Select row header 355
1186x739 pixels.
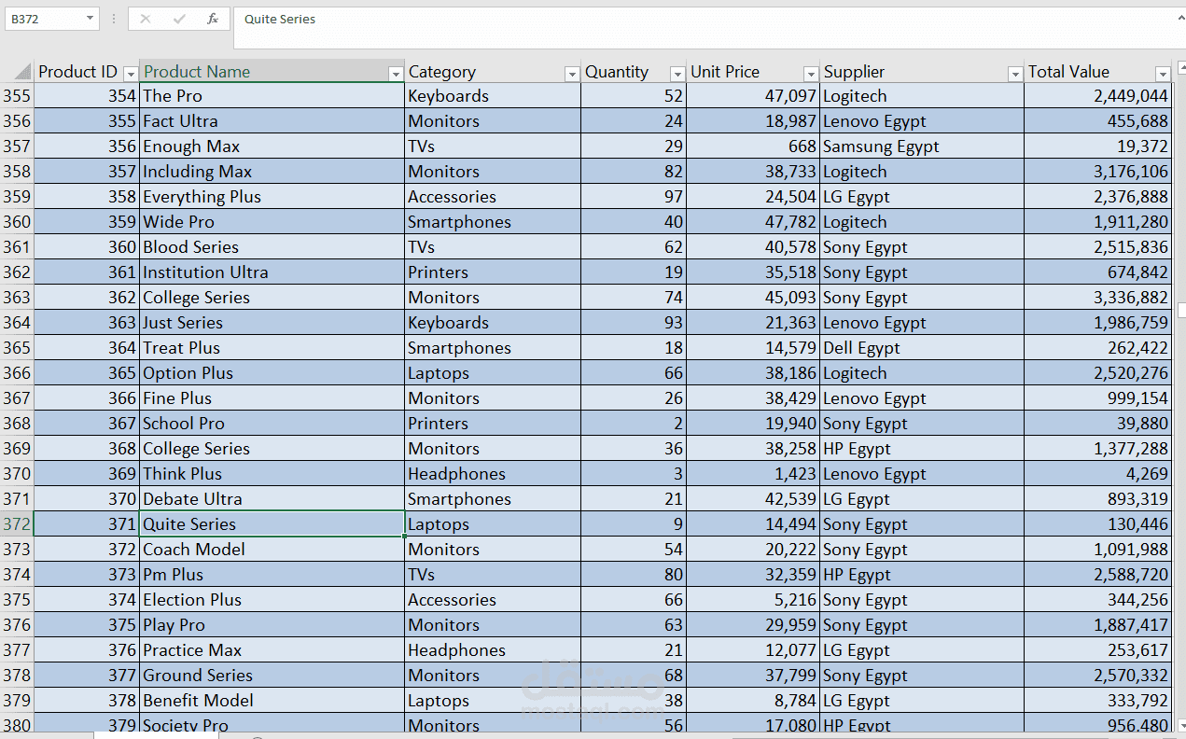click(x=17, y=96)
